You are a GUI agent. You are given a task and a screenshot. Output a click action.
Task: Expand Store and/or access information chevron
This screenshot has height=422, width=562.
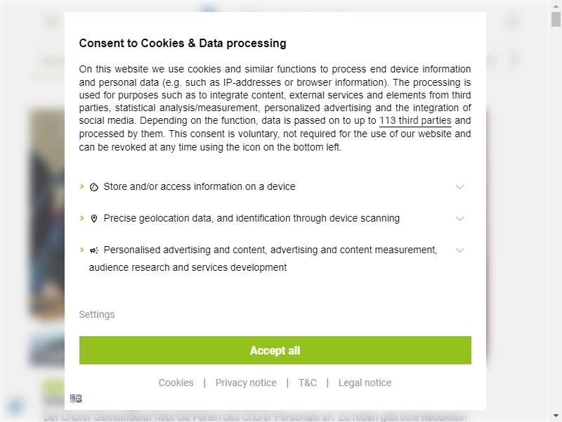[x=459, y=187]
